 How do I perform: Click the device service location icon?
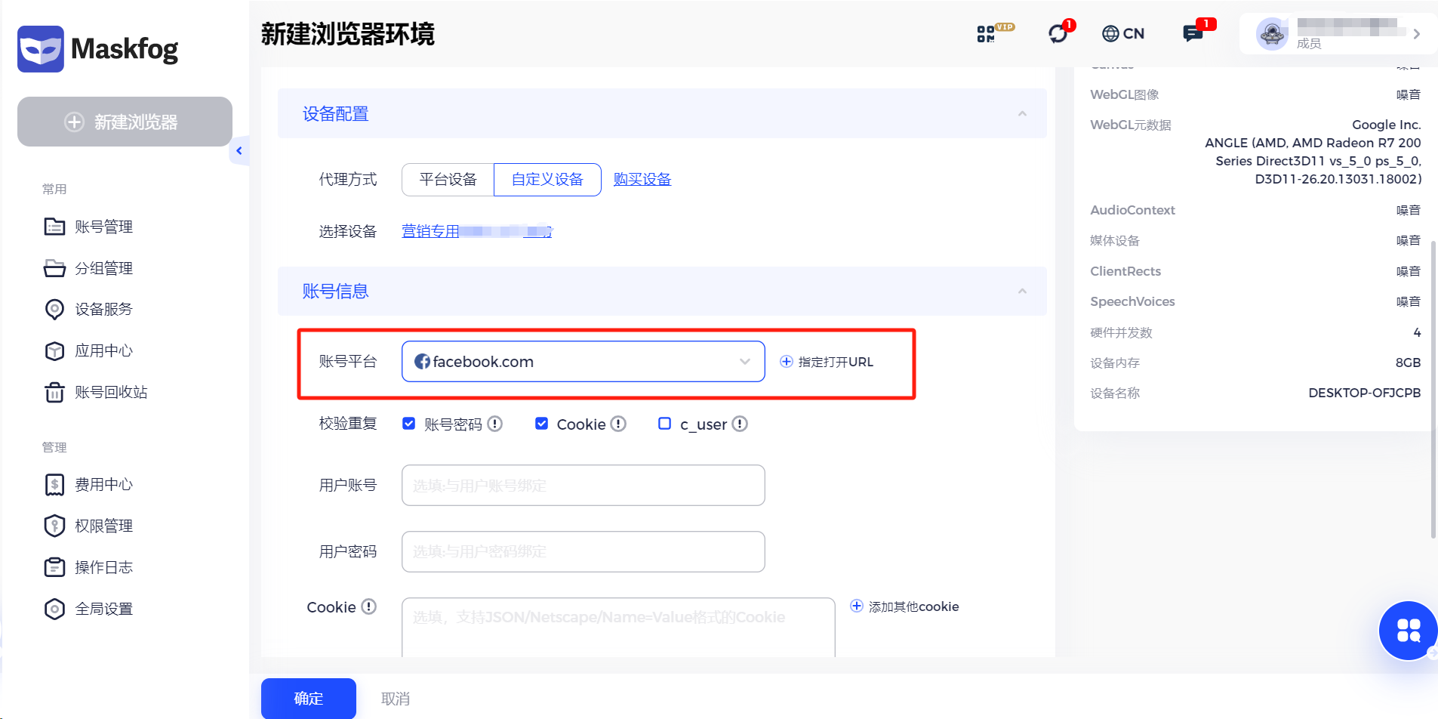(x=54, y=310)
